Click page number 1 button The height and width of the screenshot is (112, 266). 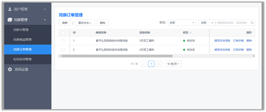coord(151,64)
